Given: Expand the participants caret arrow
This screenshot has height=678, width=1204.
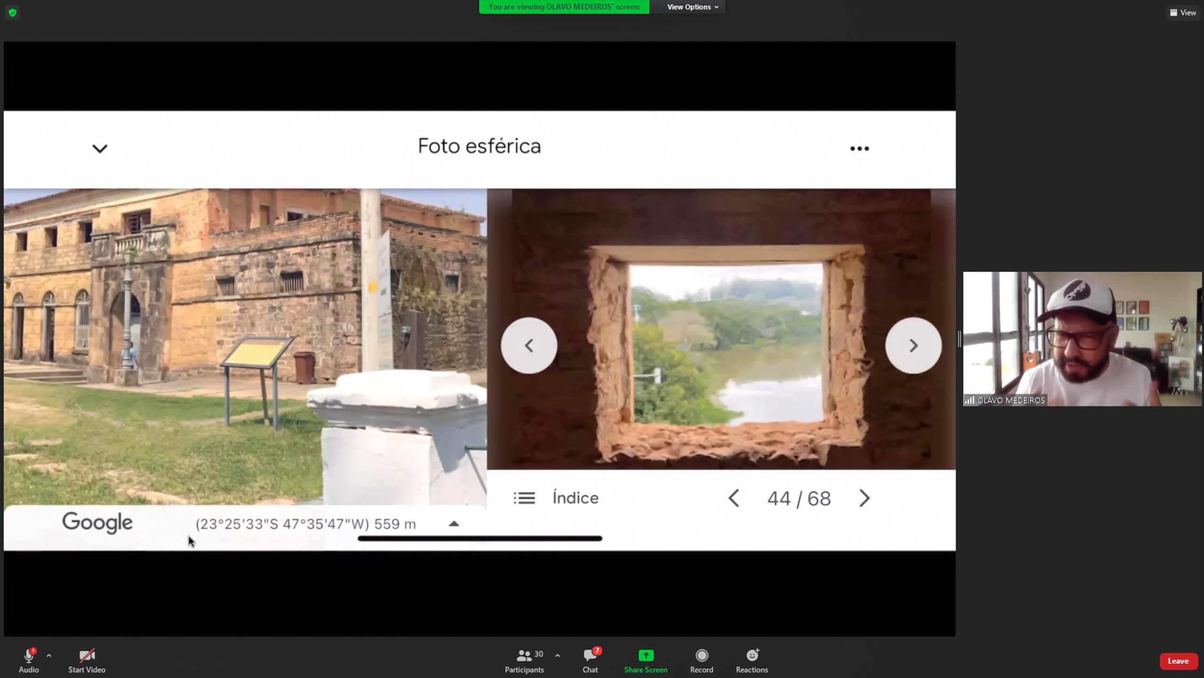Looking at the screenshot, I should [x=557, y=655].
